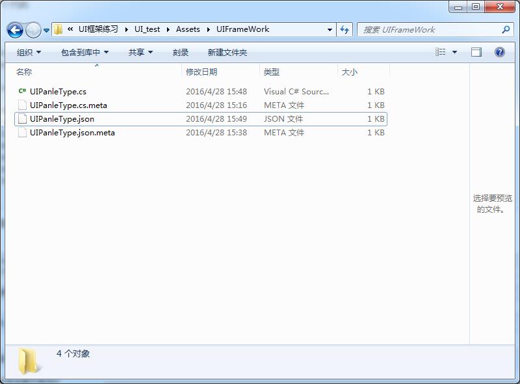Screen dimensions: 520x384
Task: Click the date 2016/4/28 15:16
Action: click(216, 105)
